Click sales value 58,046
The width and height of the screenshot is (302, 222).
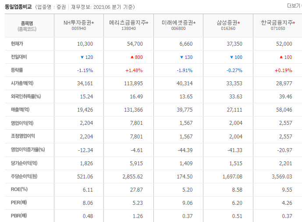[284, 110]
